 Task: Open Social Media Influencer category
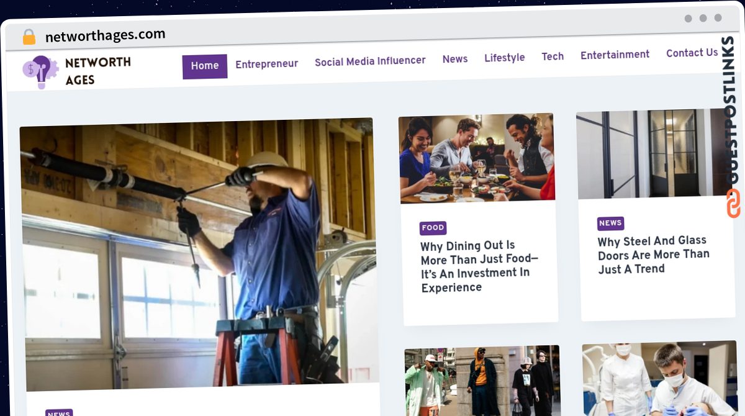[370, 61]
